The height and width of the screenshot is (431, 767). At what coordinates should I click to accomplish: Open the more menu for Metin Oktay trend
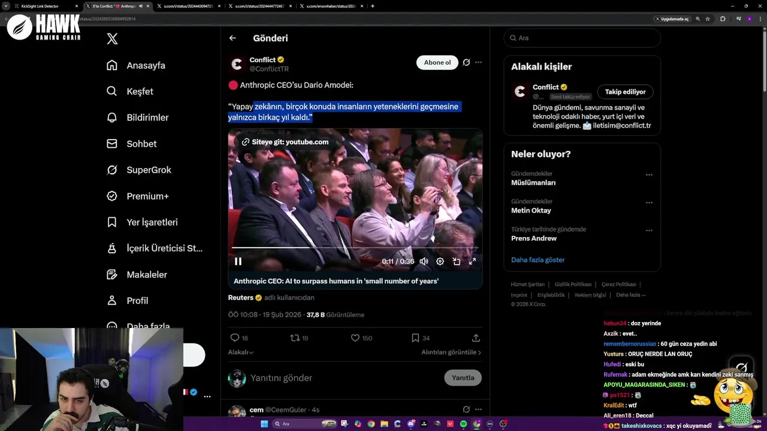[x=649, y=202]
